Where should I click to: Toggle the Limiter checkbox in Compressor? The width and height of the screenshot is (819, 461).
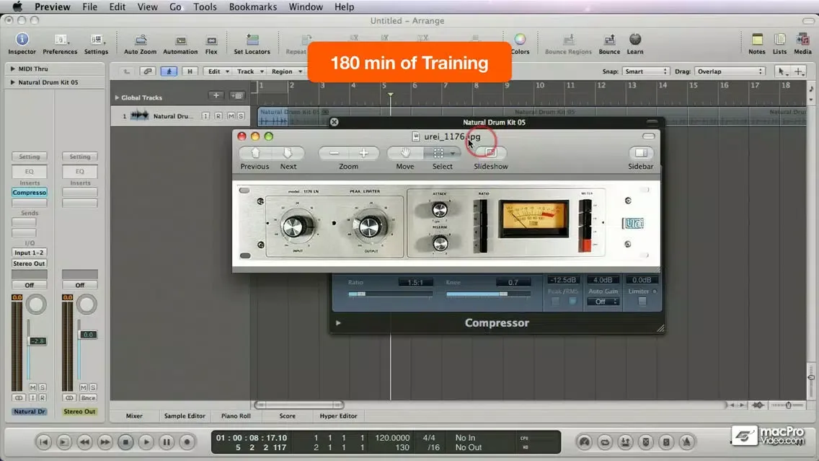[642, 302]
